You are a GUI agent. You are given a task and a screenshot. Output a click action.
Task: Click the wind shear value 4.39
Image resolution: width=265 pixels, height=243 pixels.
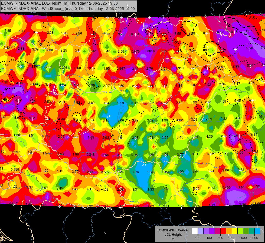[x=210, y=137]
